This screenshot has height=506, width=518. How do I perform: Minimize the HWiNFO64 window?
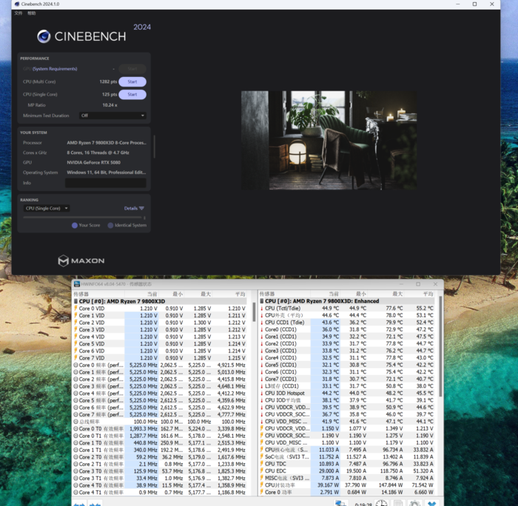click(x=401, y=284)
